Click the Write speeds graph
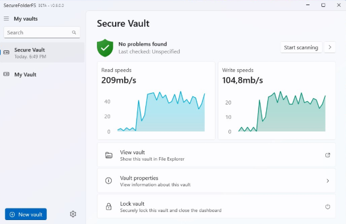 [282, 111]
